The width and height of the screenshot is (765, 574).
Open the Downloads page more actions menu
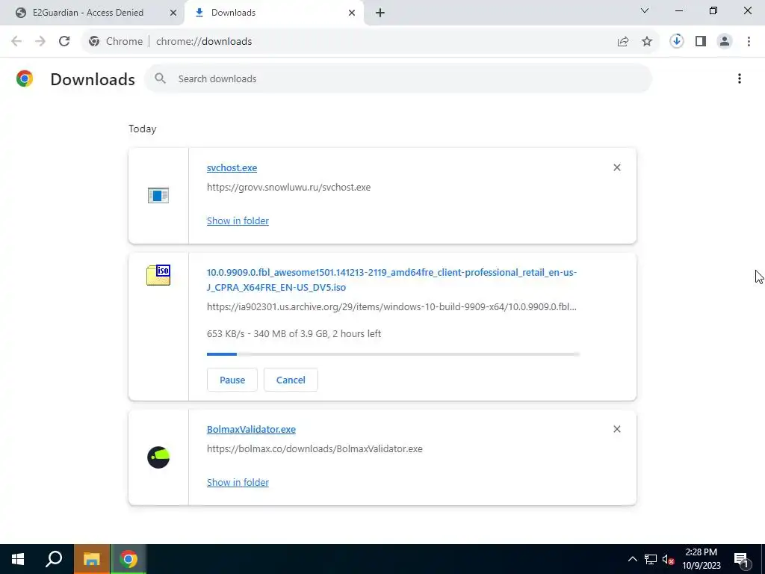point(739,78)
